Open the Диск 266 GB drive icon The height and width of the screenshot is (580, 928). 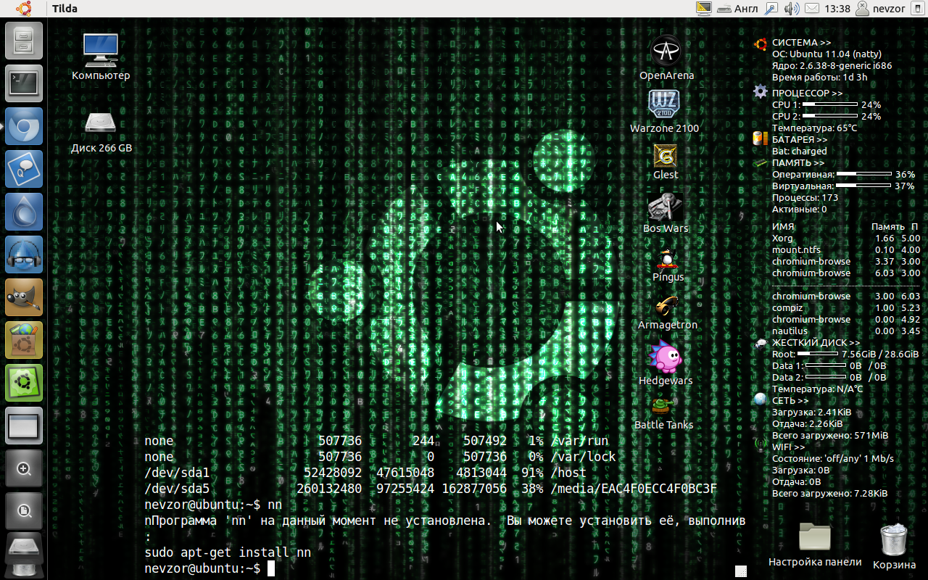pos(101,130)
